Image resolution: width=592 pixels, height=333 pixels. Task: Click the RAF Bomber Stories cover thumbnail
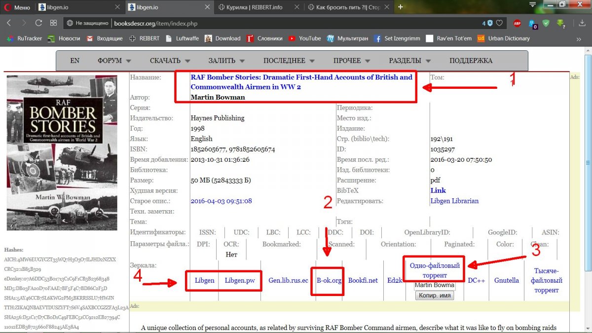point(62,152)
